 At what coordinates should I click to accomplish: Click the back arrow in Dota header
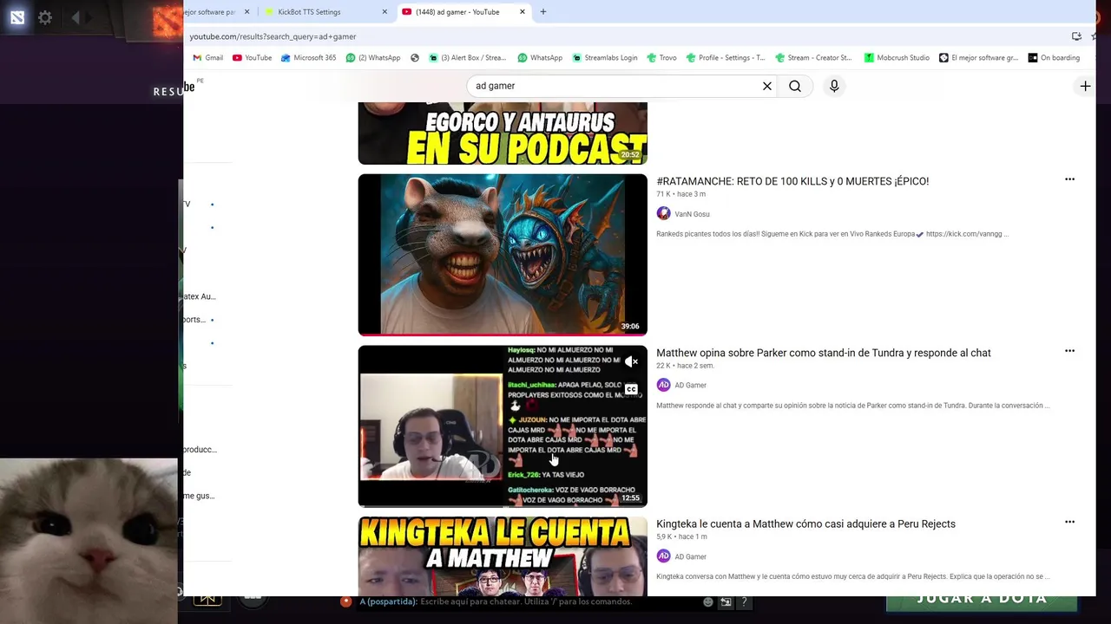(x=76, y=17)
